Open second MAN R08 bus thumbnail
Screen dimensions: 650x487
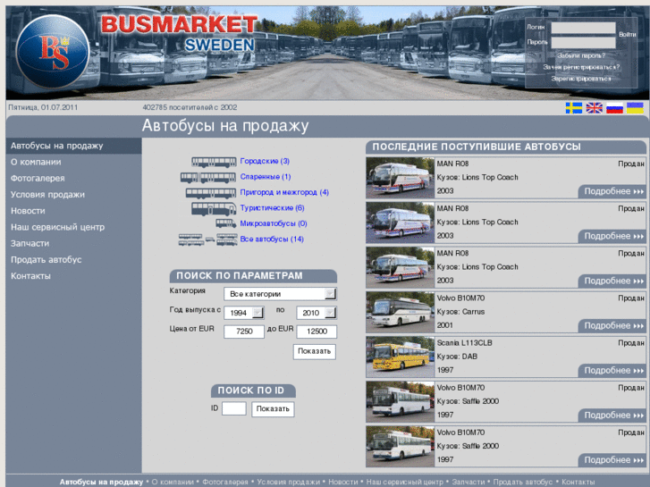coord(400,223)
